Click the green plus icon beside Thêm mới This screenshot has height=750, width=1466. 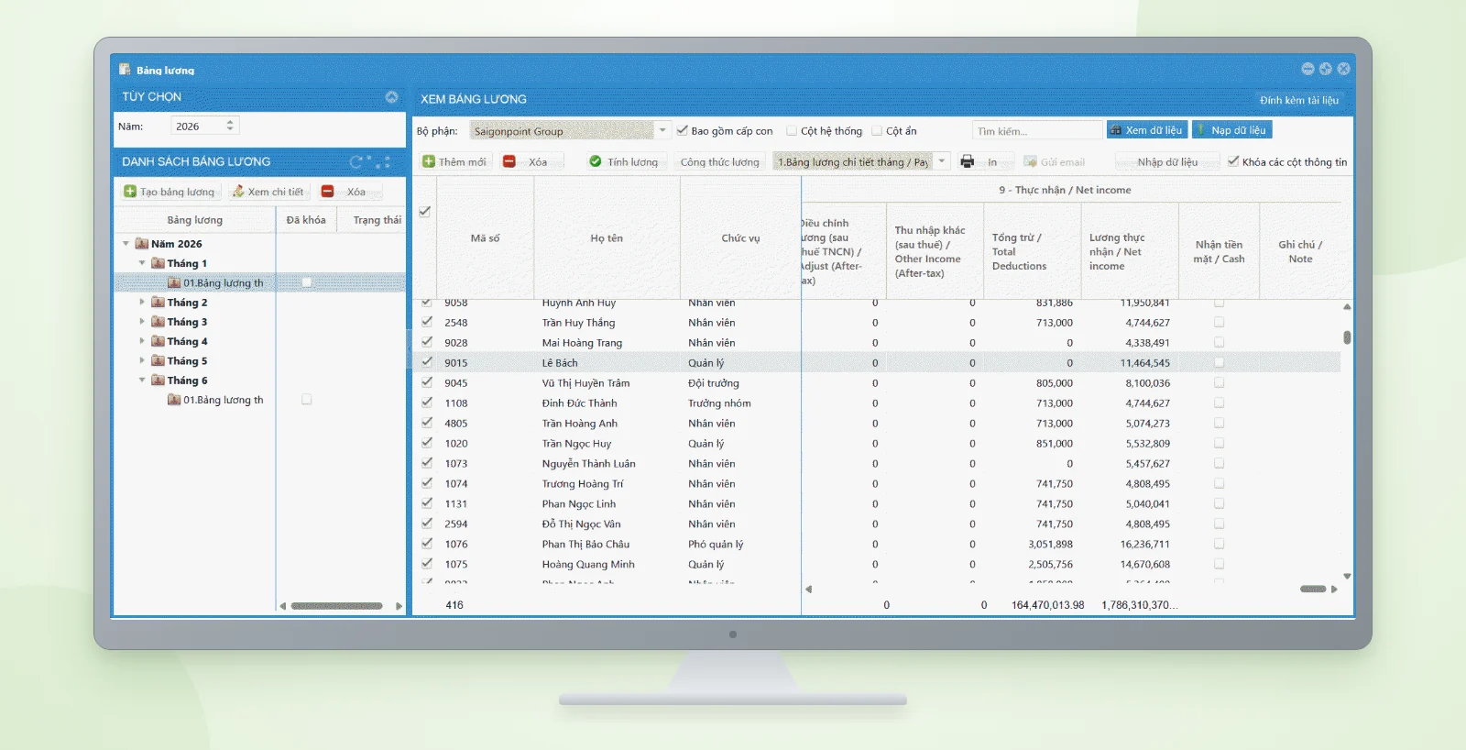[x=428, y=162]
